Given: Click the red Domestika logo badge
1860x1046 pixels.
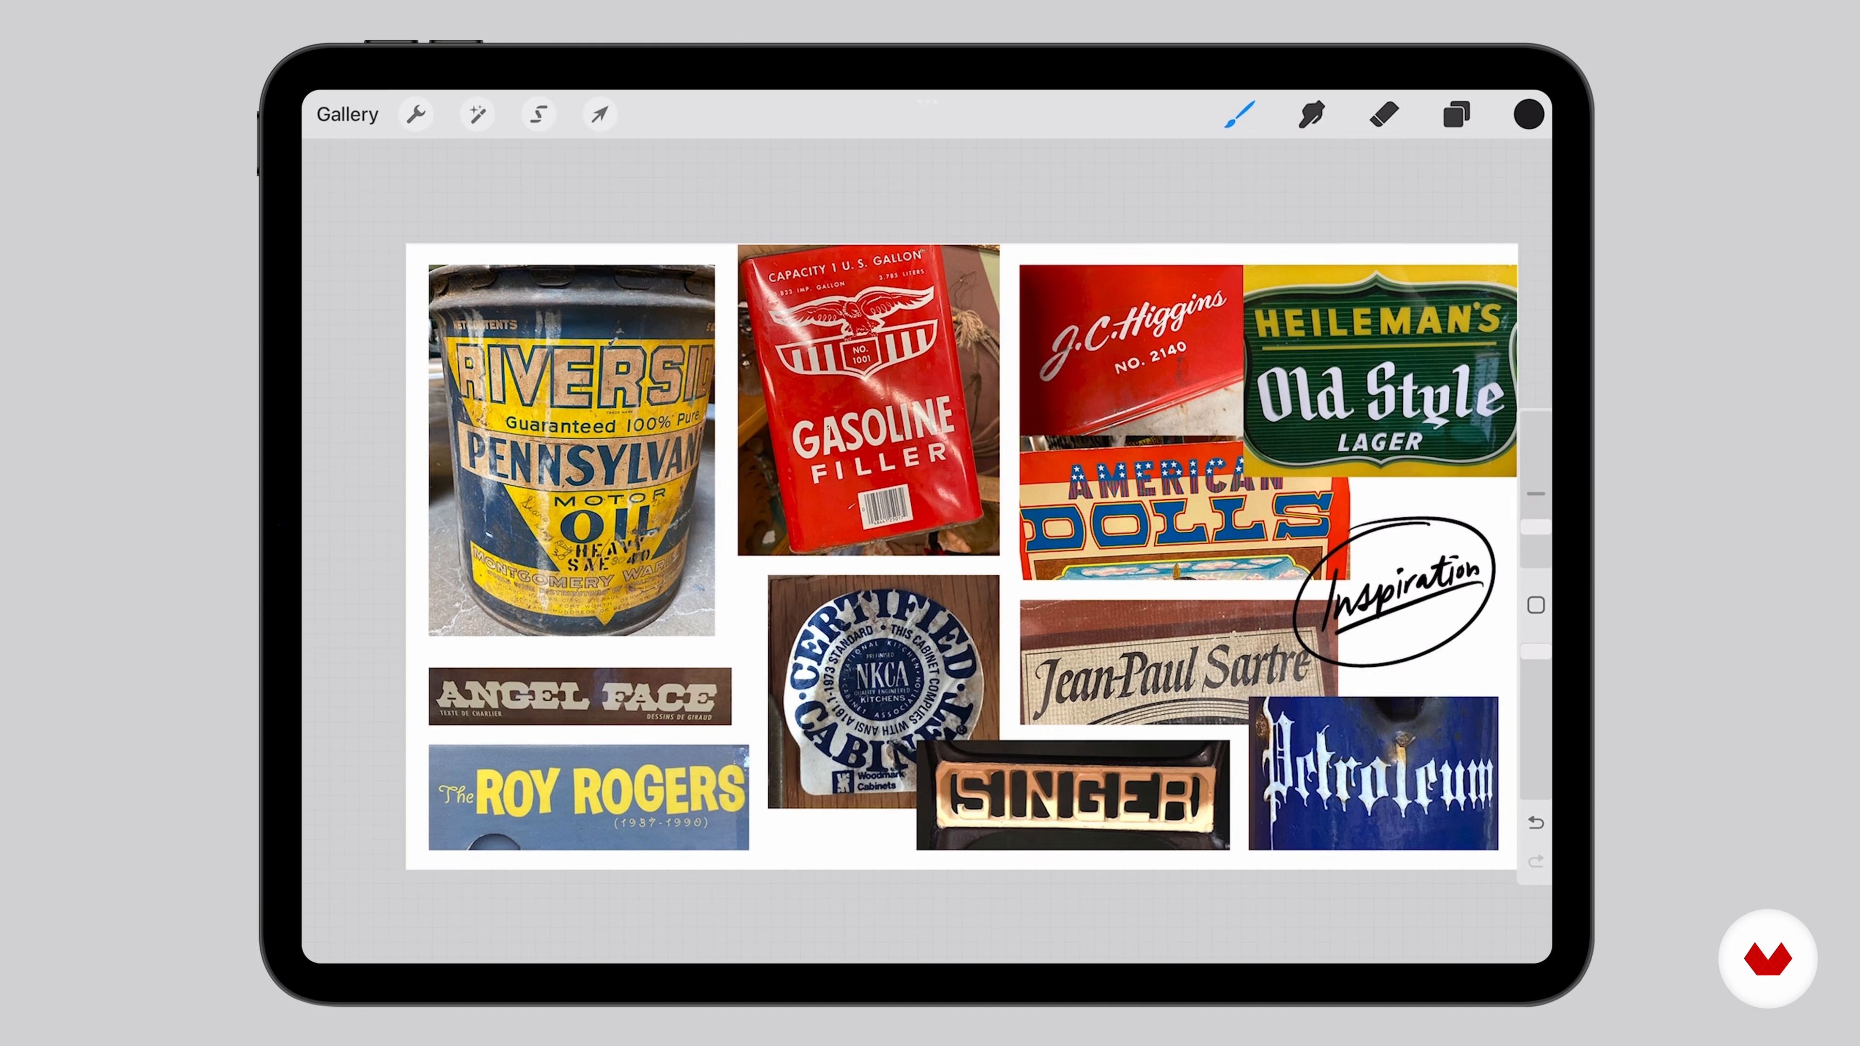Looking at the screenshot, I should [1767, 959].
